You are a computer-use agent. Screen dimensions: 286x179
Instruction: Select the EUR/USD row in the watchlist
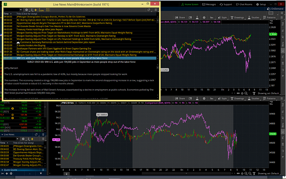pos(22,118)
